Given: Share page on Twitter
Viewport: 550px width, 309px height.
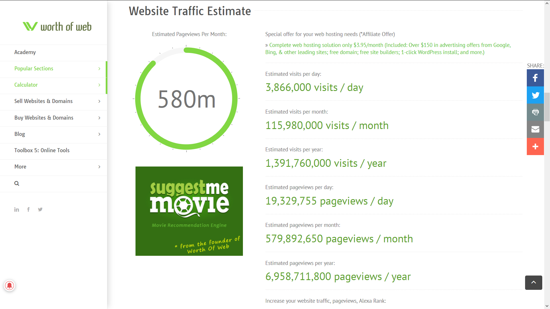Looking at the screenshot, I should (x=535, y=95).
